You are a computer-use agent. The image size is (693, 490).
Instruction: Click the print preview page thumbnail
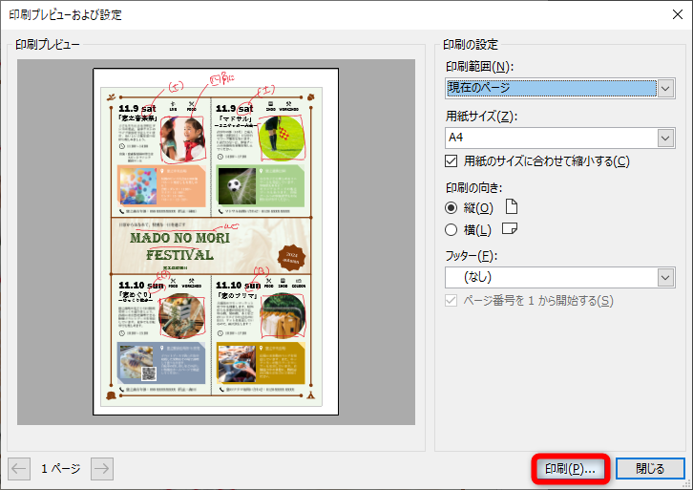click(216, 242)
